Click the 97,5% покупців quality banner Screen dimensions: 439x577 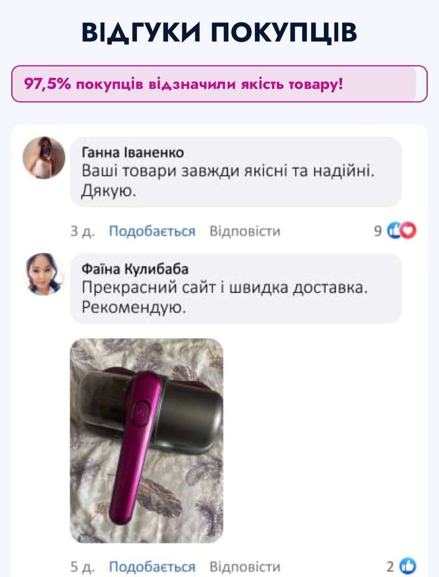tap(219, 84)
